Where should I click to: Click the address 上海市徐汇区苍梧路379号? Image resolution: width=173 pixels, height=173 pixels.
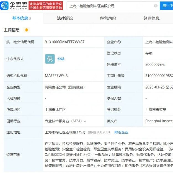[x=65, y=132]
